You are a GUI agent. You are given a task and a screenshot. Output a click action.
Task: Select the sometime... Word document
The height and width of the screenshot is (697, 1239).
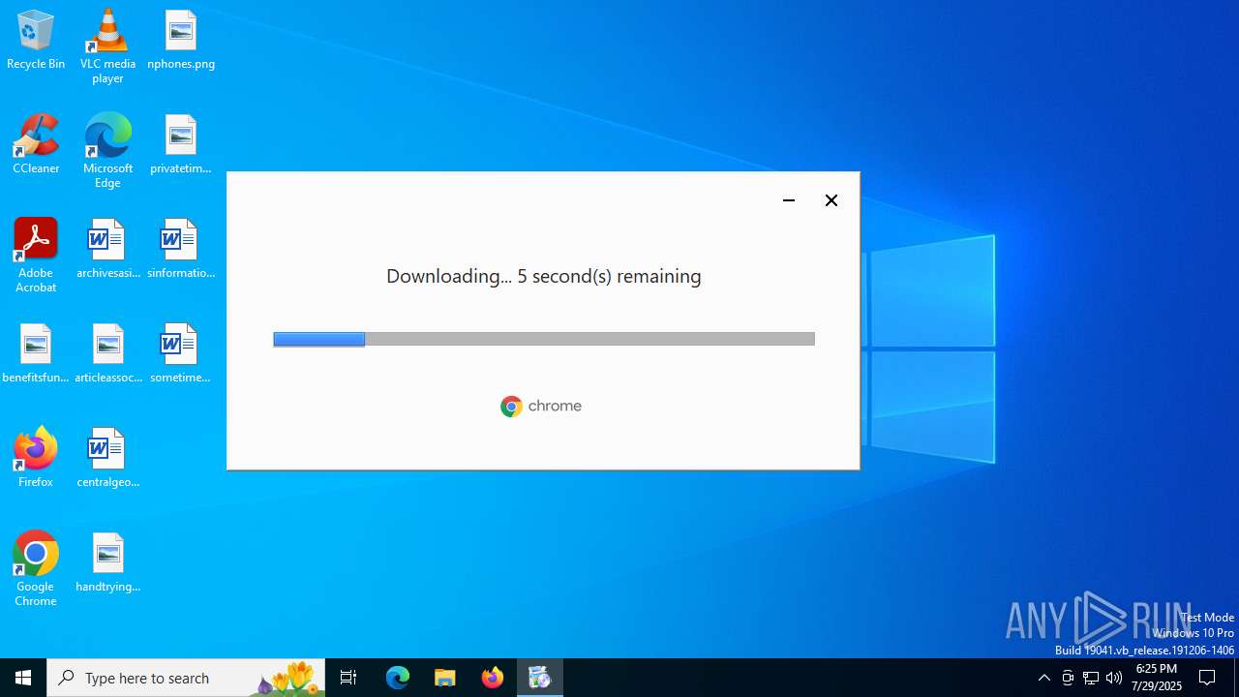[181, 353]
